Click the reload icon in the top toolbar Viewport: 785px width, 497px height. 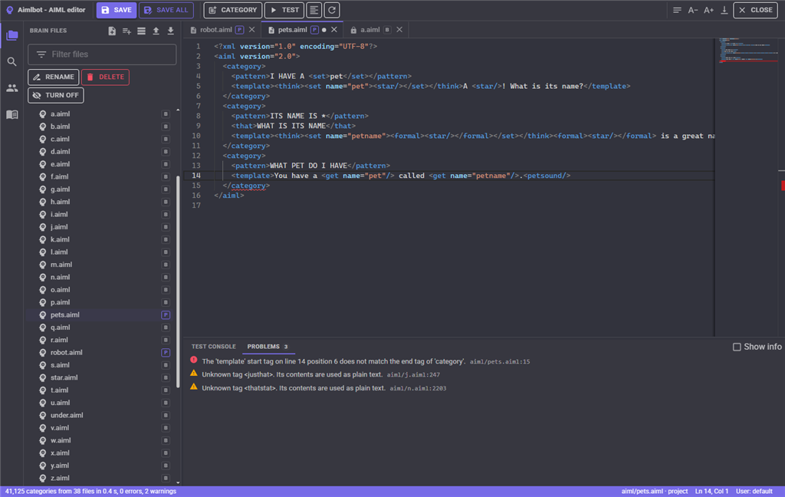click(x=332, y=10)
